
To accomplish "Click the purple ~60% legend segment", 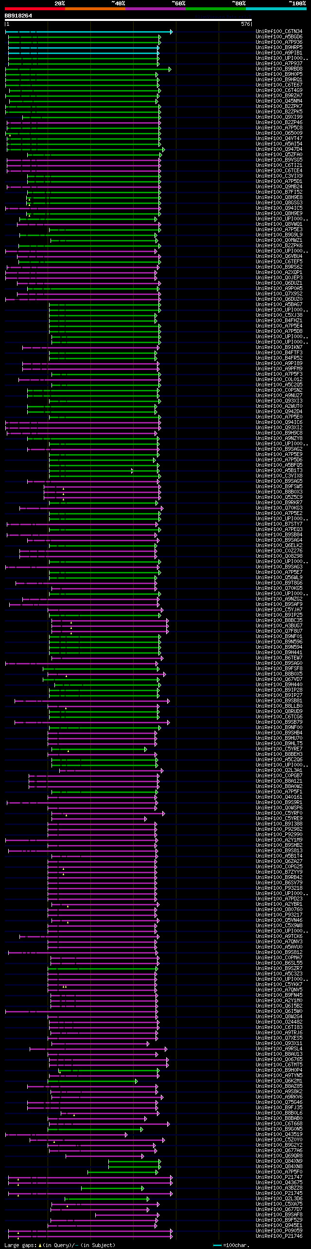I will (x=155, y=9).
